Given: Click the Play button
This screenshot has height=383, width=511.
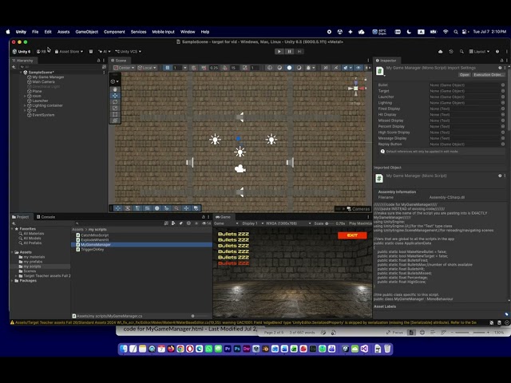Looking at the screenshot, I should tap(279, 51).
